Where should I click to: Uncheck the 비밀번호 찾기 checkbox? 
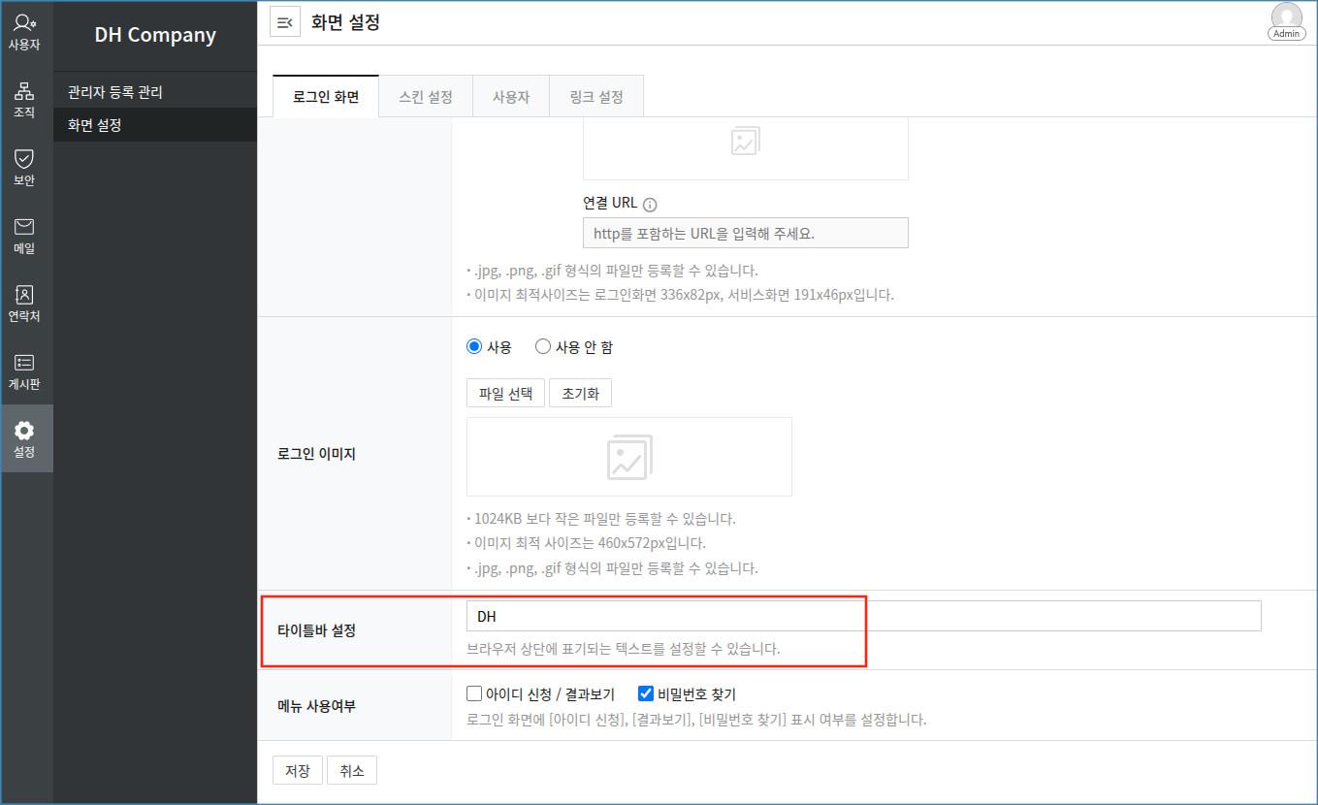pos(646,693)
